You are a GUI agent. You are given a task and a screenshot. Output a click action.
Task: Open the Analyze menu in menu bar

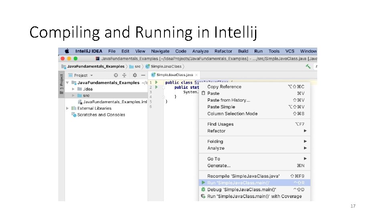coord(201,51)
